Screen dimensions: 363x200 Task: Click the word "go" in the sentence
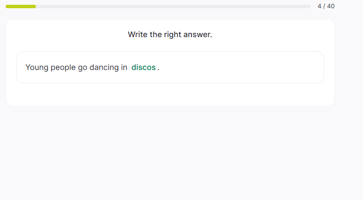tap(83, 67)
